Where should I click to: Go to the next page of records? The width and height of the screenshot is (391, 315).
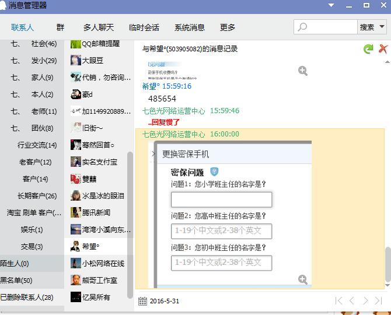point(365,301)
